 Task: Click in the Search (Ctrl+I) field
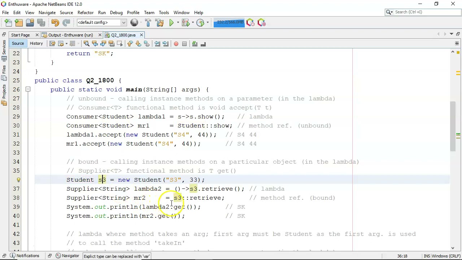[423, 12]
